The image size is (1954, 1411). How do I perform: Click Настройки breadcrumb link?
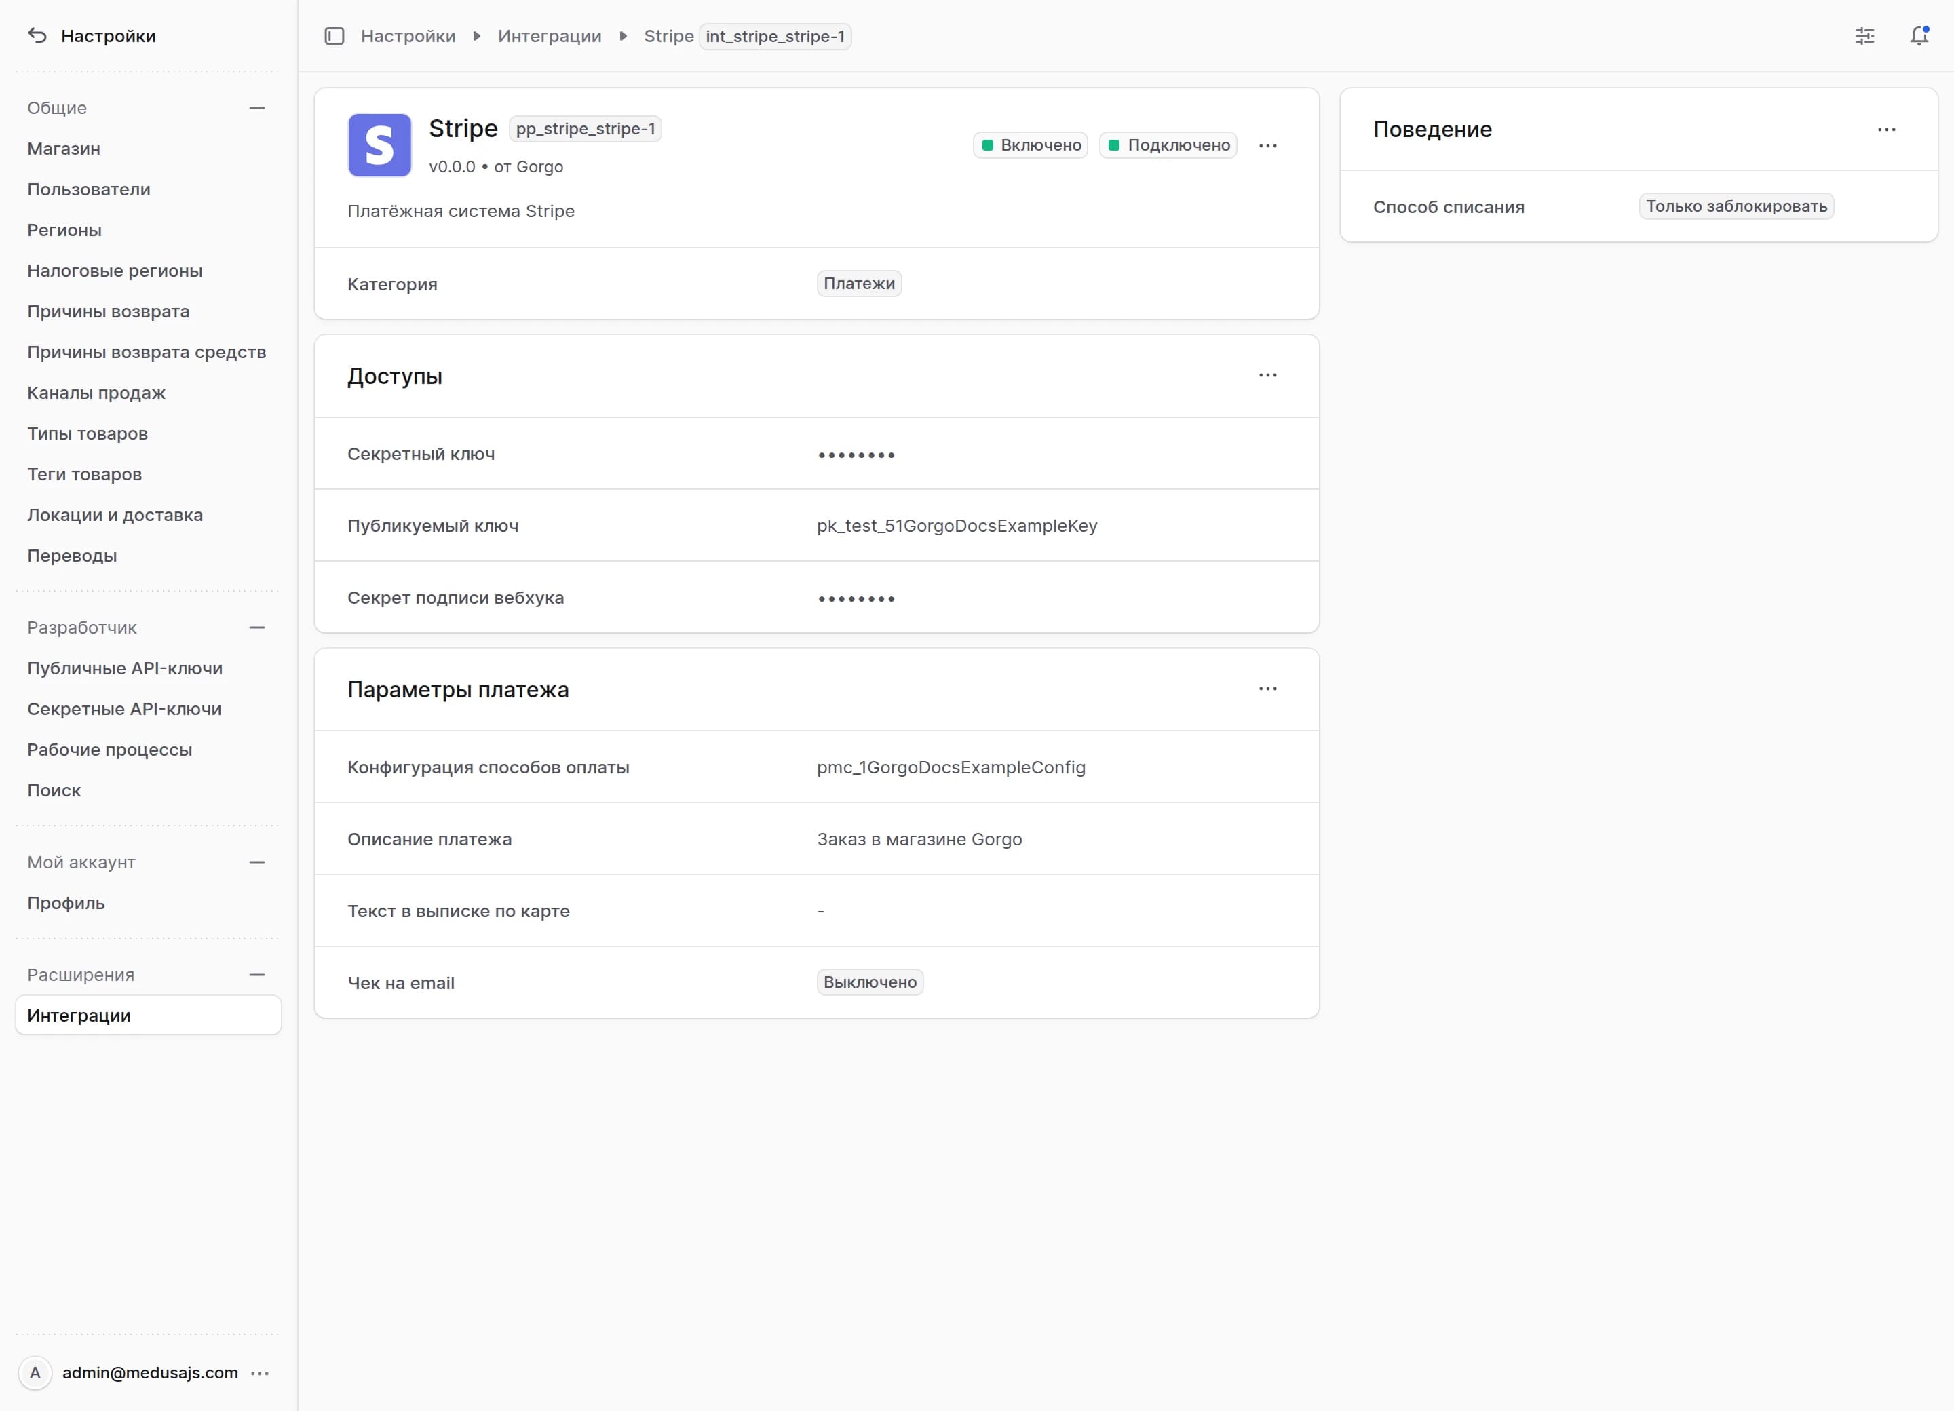[x=408, y=36]
